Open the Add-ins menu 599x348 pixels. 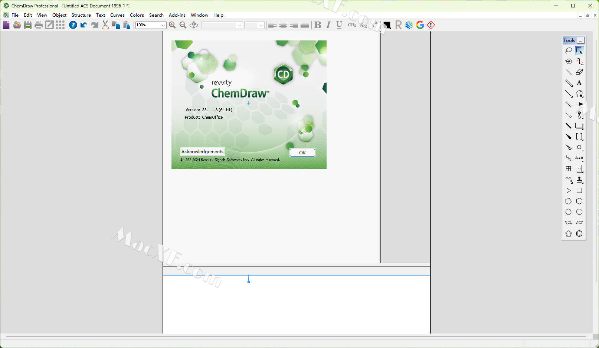[177, 15]
